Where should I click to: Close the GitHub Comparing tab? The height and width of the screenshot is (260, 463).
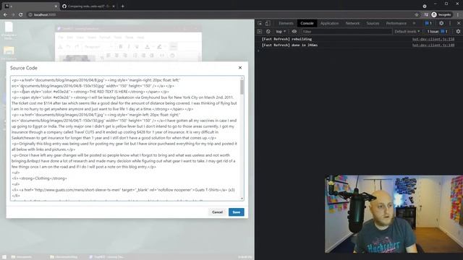pos(114,6)
